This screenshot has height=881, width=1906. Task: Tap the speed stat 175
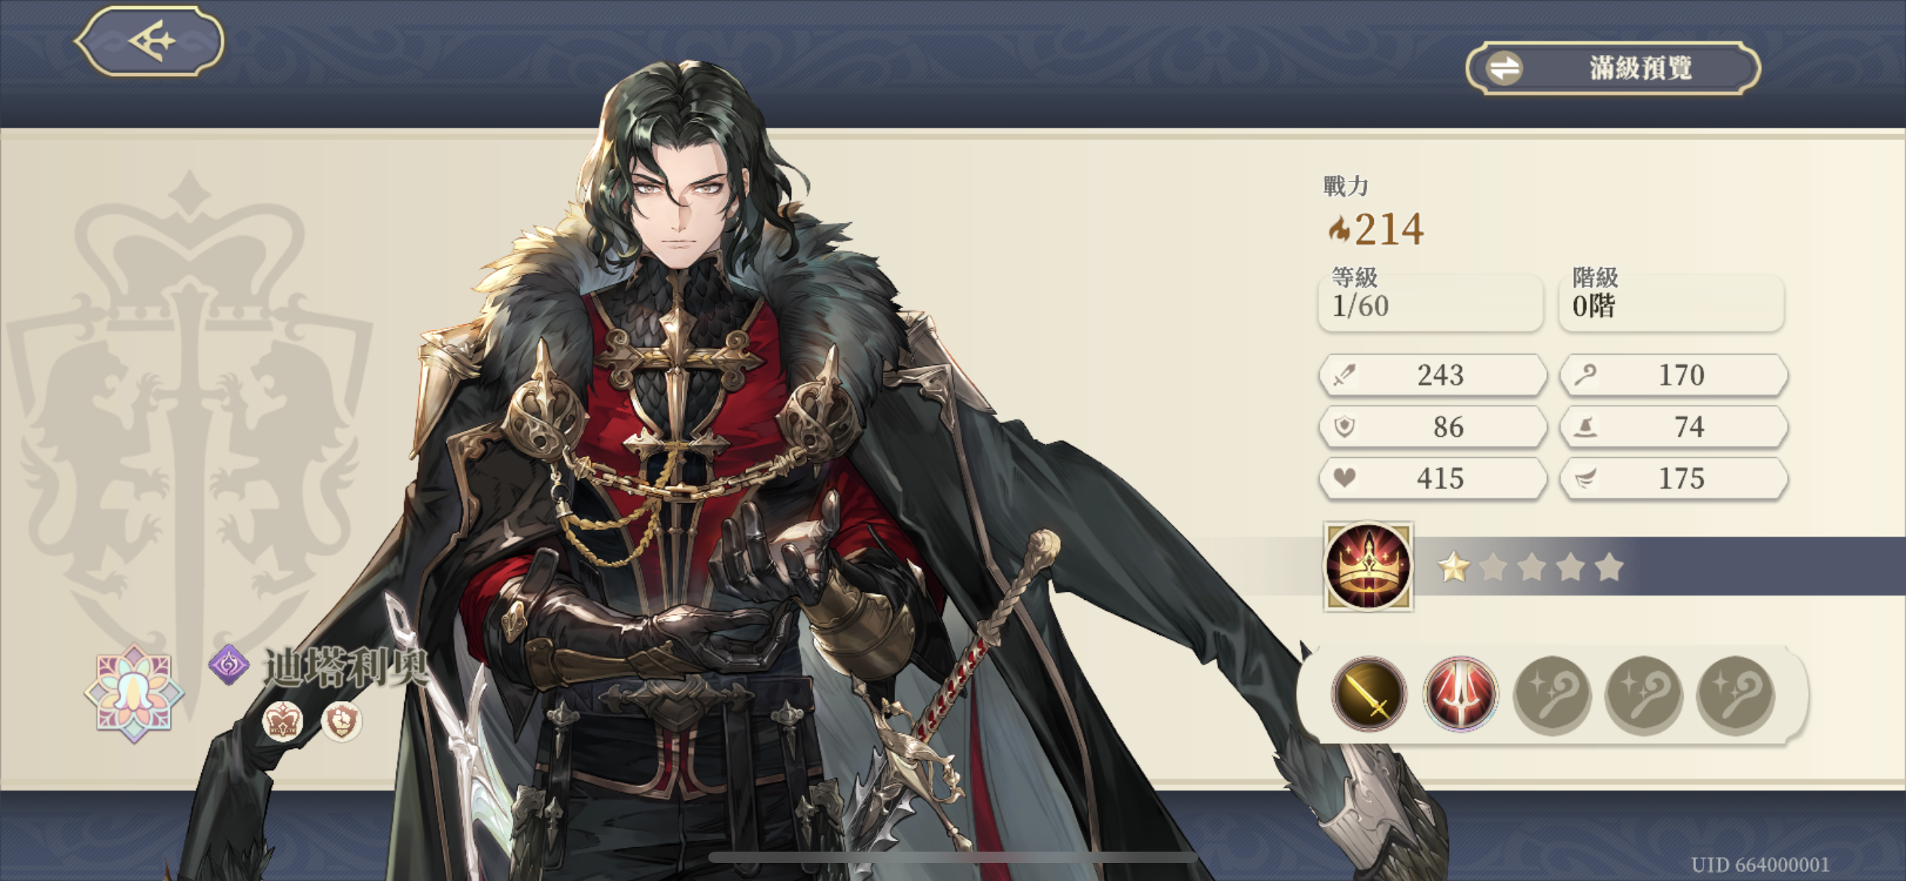[1674, 478]
